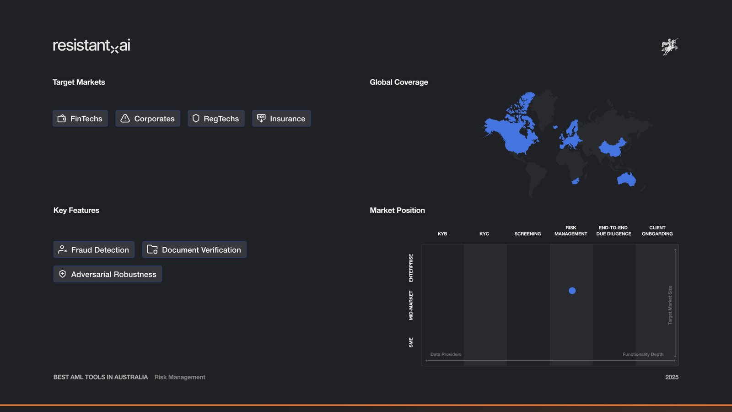Click the SCREENING column label
This screenshot has height=412, width=732.
click(x=527, y=234)
